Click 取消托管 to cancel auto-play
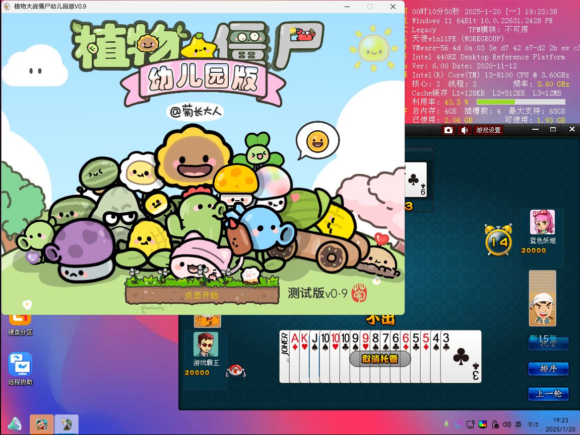 coord(380,359)
